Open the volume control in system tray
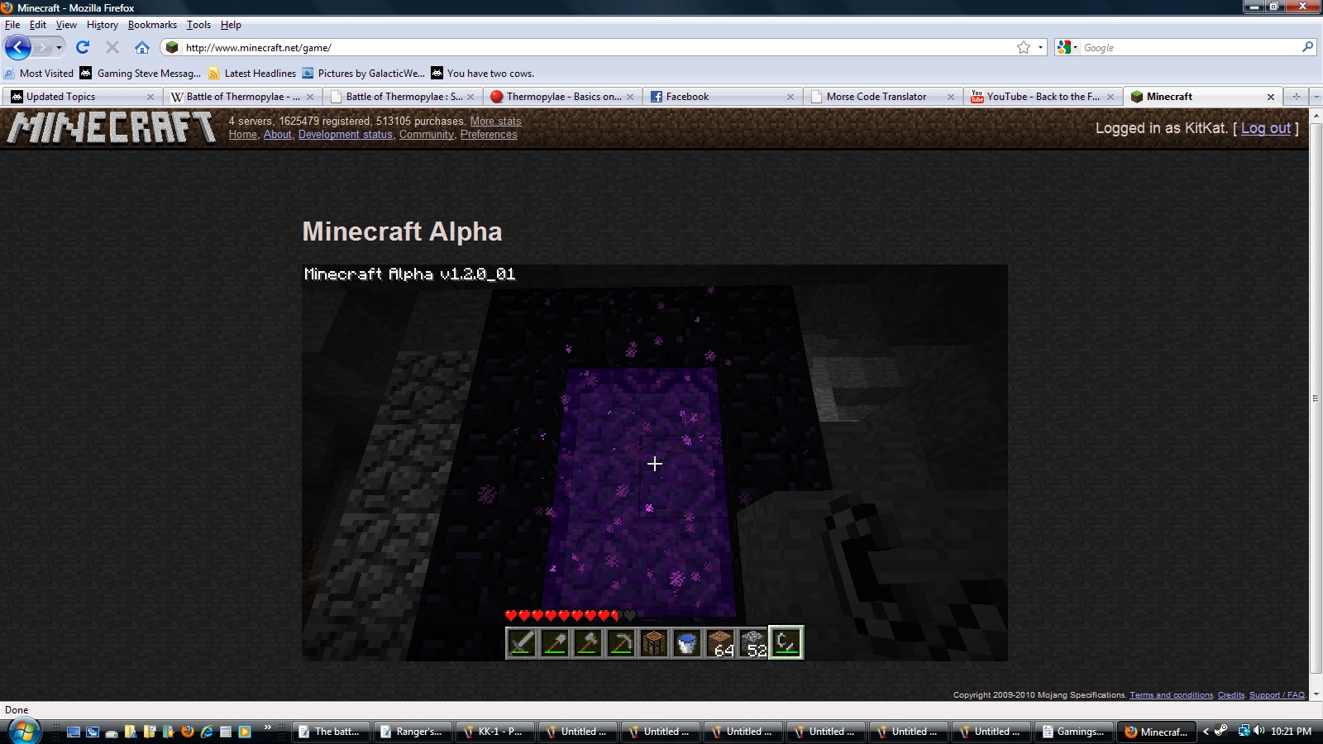The image size is (1323, 744). click(1259, 731)
